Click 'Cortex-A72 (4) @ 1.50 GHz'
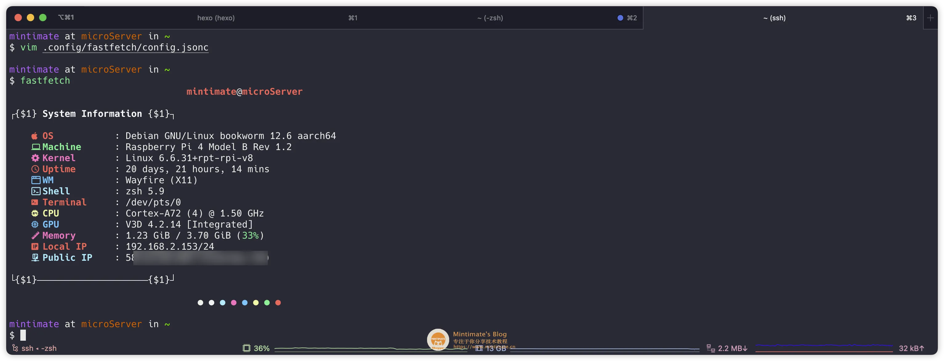Screen dimensions: 944x361 195,213
